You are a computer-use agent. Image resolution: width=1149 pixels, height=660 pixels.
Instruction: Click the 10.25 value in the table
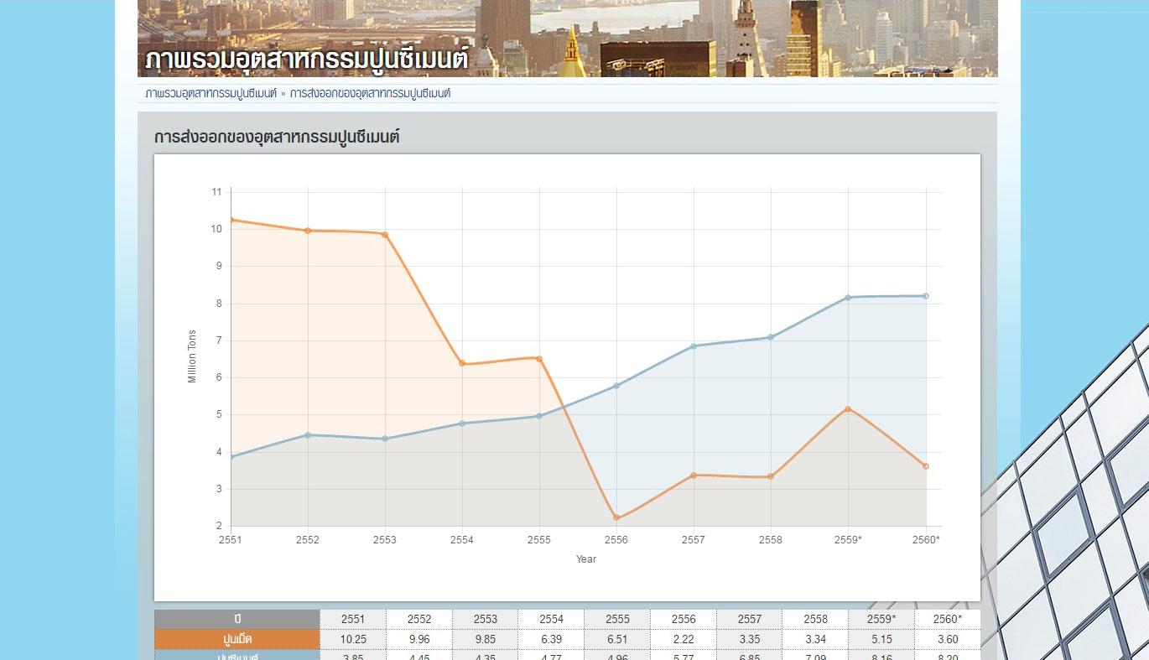353,639
